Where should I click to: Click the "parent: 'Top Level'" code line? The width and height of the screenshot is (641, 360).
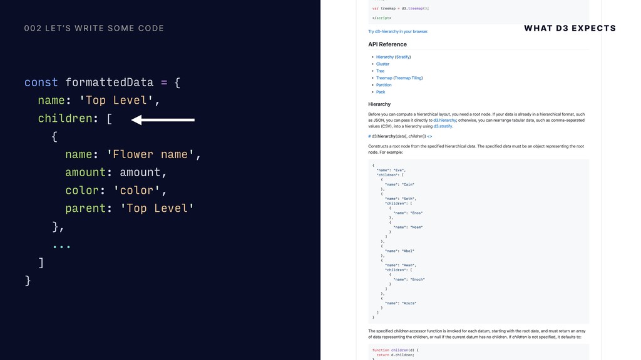pyautogui.click(x=130, y=208)
